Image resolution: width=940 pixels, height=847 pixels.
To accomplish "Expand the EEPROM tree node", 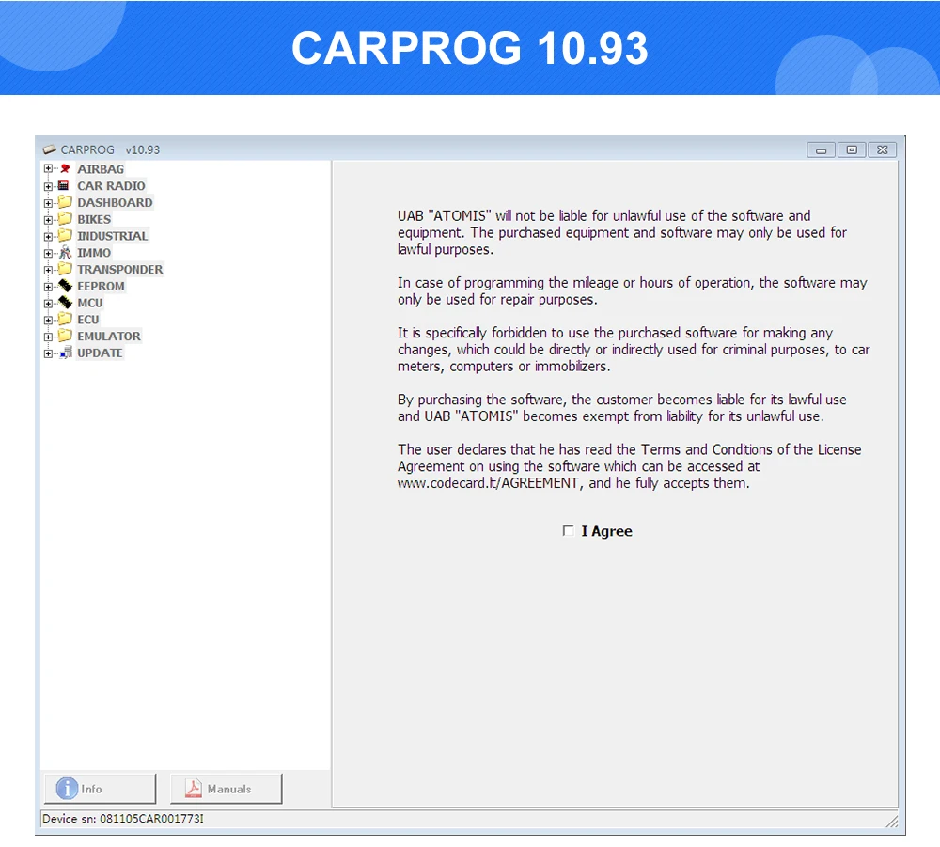I will click(x=48, y=287).
